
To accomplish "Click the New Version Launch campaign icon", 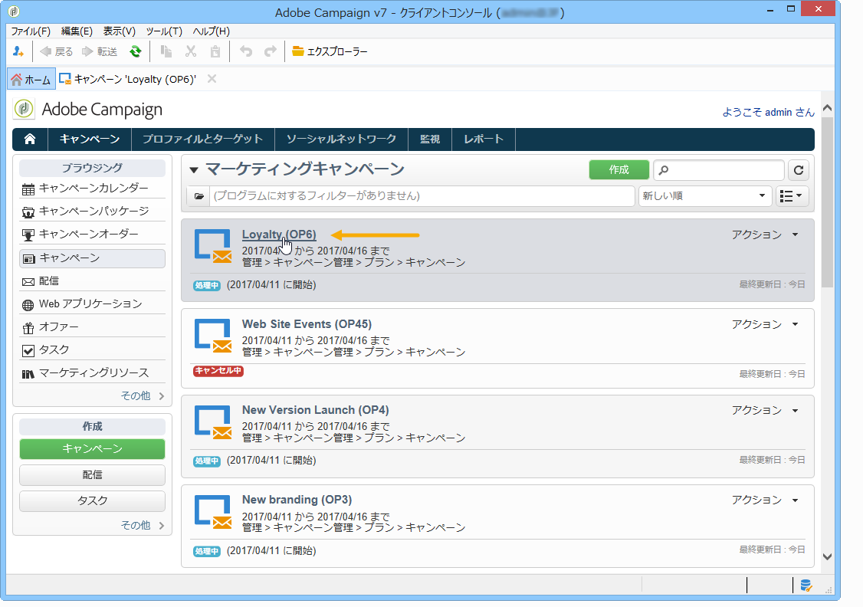I will coord(213,422).
